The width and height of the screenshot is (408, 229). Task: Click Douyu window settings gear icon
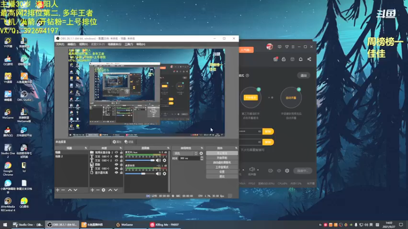(287, 170)
